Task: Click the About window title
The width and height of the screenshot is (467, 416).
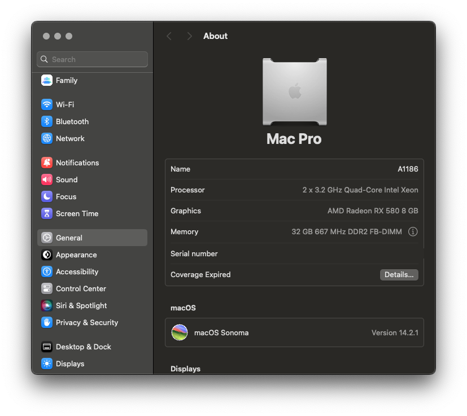Action: (215, 36)
